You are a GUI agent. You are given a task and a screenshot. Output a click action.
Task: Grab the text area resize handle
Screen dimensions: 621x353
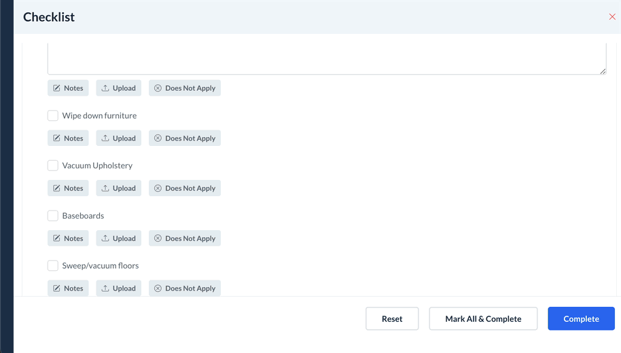tap(603, 71)
